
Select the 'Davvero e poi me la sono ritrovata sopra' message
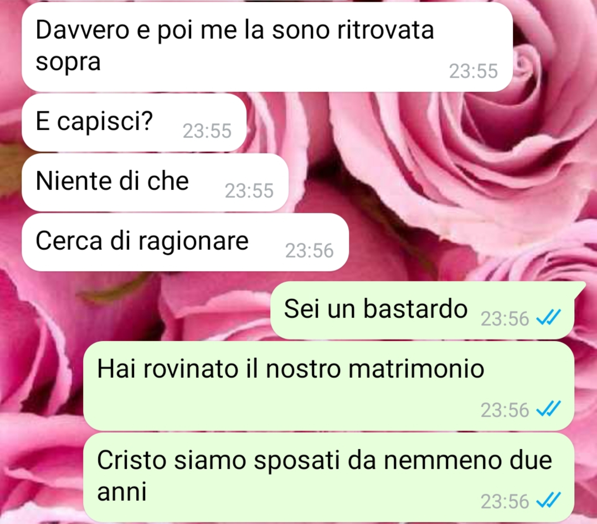(267, 47)
